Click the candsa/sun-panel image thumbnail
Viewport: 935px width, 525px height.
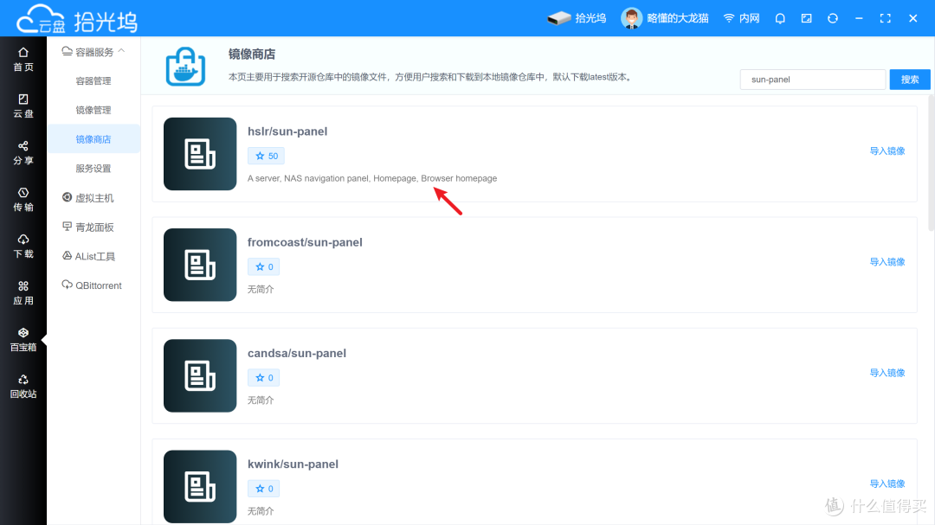point(200,375)
